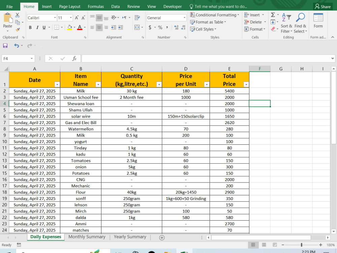Click the Wrap Text icon
Image resolution: width=337 pixels, height=253 pixels.
(x=137, y=18)
